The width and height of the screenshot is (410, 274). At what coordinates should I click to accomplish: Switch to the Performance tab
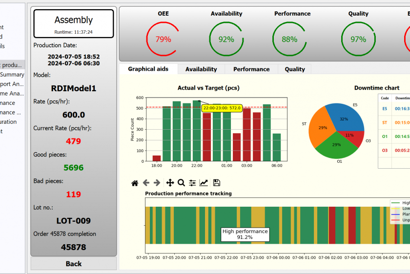[251, 69]
